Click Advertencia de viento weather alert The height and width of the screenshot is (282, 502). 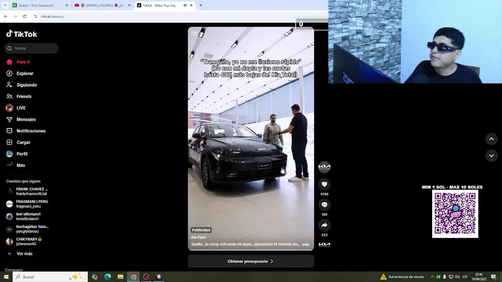[402, 277]
